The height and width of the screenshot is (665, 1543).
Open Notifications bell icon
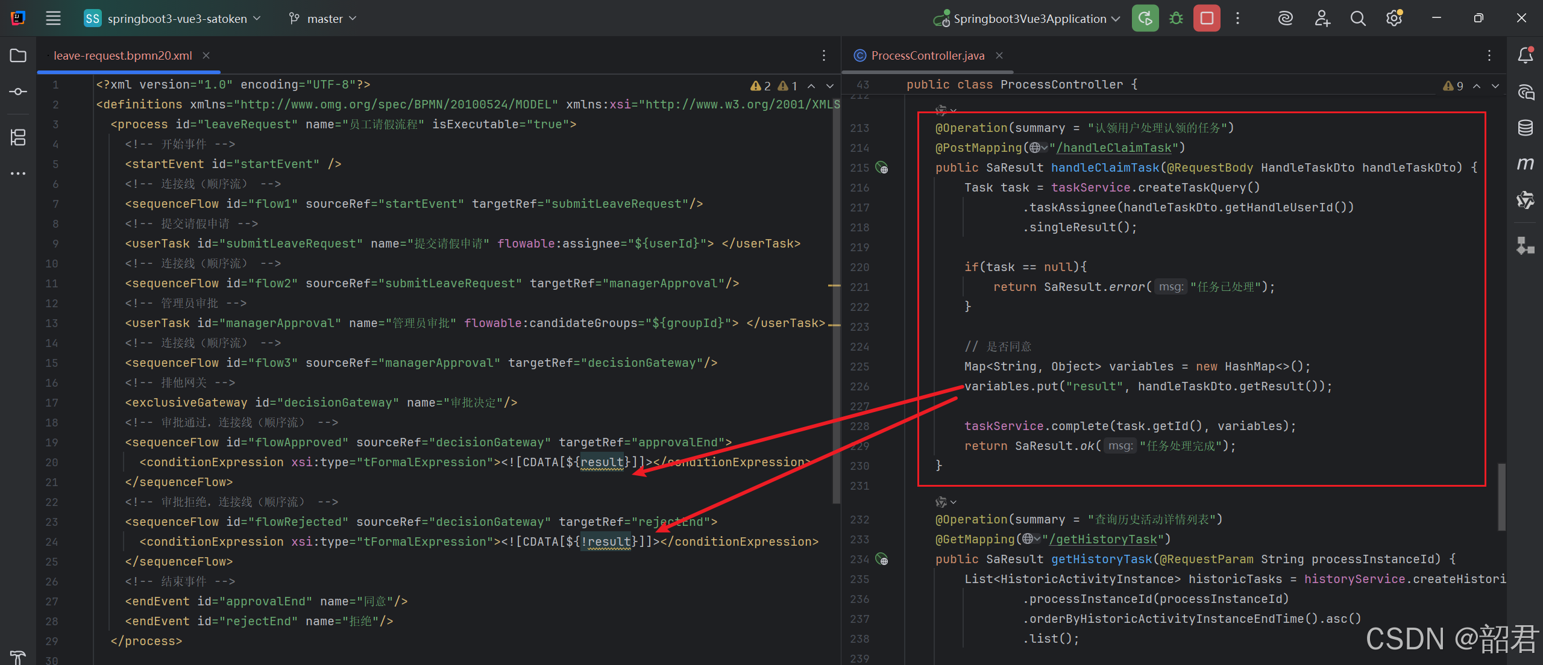1525,55
